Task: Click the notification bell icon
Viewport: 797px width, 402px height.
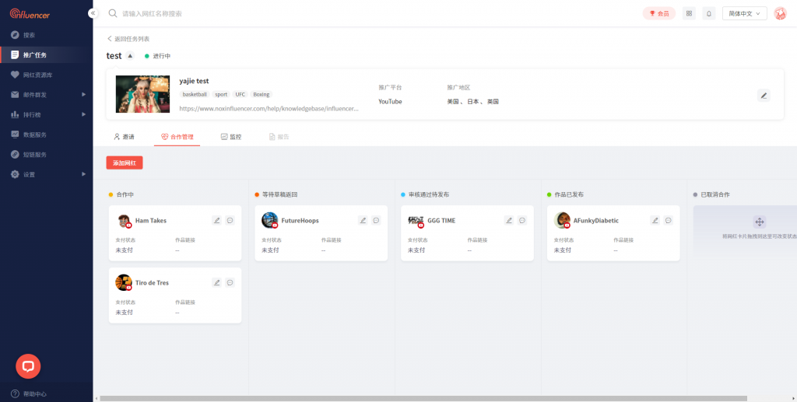Action: [x=708, y=13]
